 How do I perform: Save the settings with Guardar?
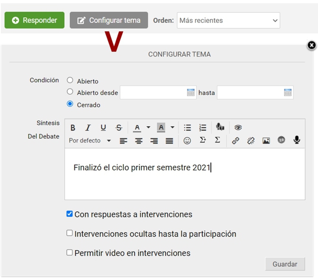coord(285,264)
